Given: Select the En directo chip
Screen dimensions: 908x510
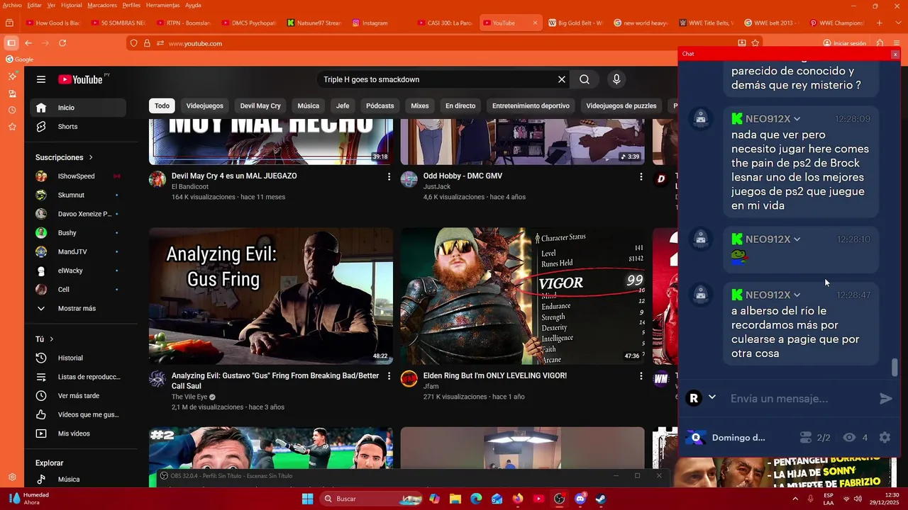Looking at the screenshot, I should [x=460, y=106].
